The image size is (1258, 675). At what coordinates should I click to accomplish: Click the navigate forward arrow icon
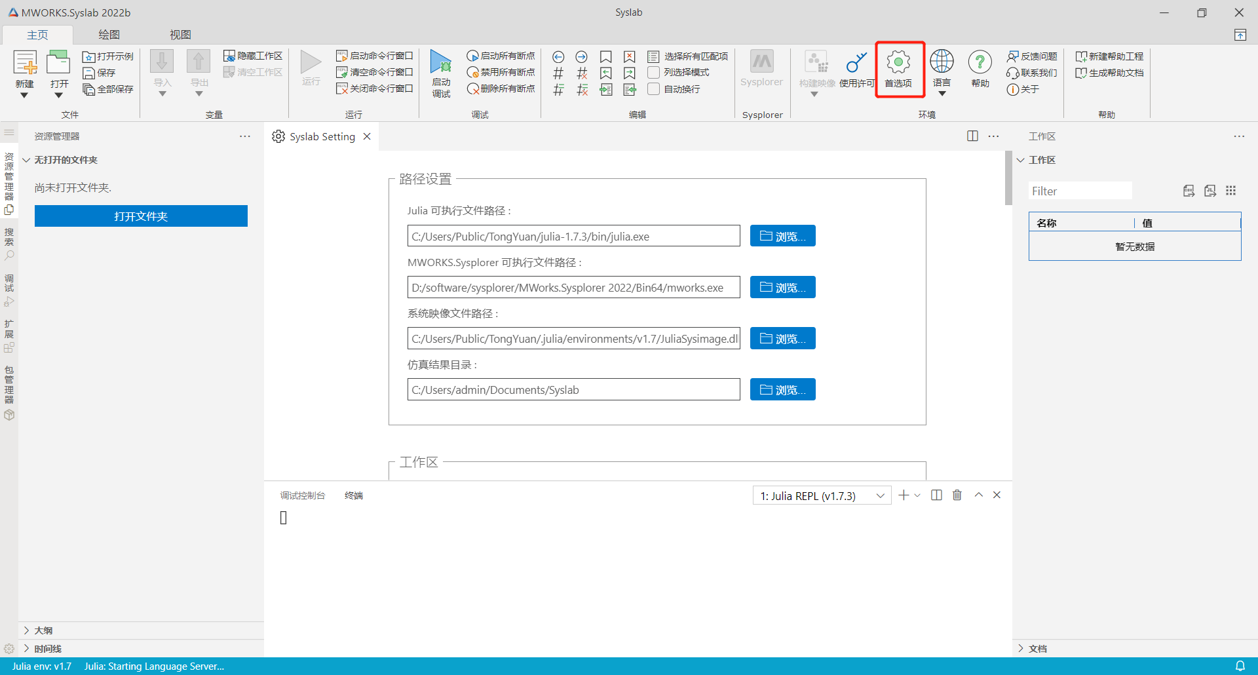(582, 57)
